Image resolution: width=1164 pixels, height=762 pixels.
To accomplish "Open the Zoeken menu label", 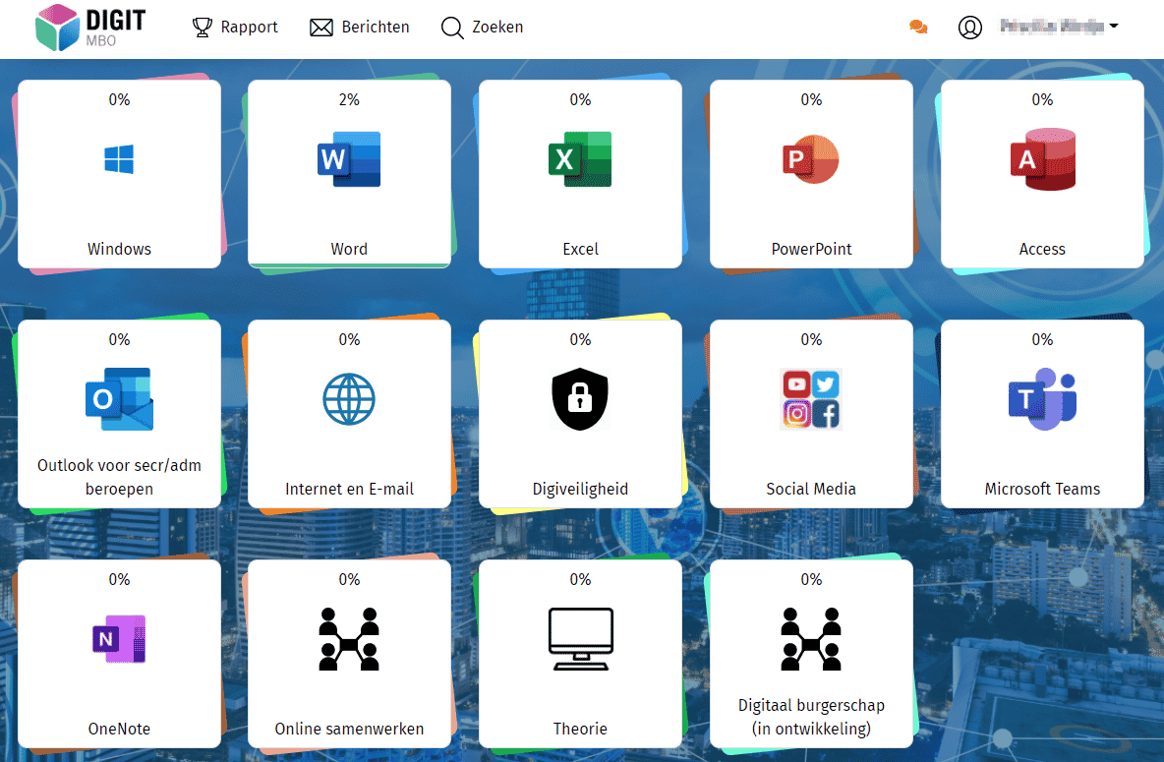I will [497, 27].
